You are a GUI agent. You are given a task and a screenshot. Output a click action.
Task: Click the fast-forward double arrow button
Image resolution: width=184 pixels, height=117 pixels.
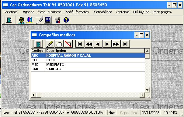point(116,44)
